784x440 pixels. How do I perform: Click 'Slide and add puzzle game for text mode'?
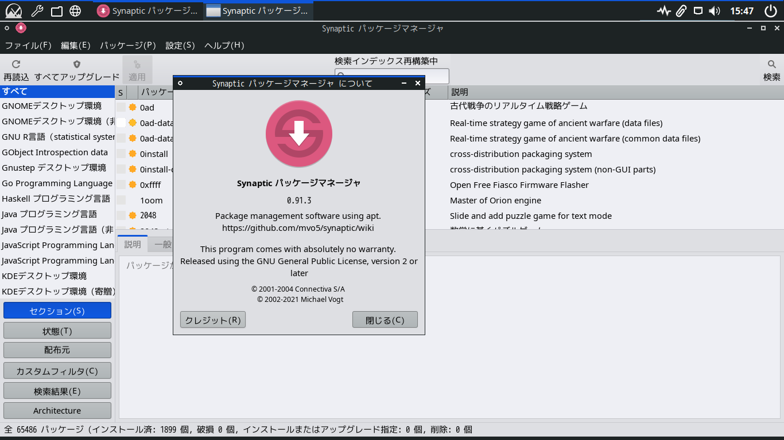[531, 216]
